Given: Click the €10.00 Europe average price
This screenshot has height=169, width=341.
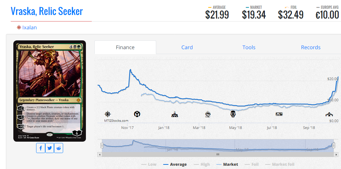Looking at the screenshot, I should 327,15.
